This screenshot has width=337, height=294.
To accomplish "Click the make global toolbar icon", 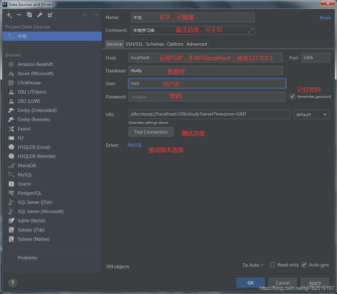I will click(x=50, y=15).
